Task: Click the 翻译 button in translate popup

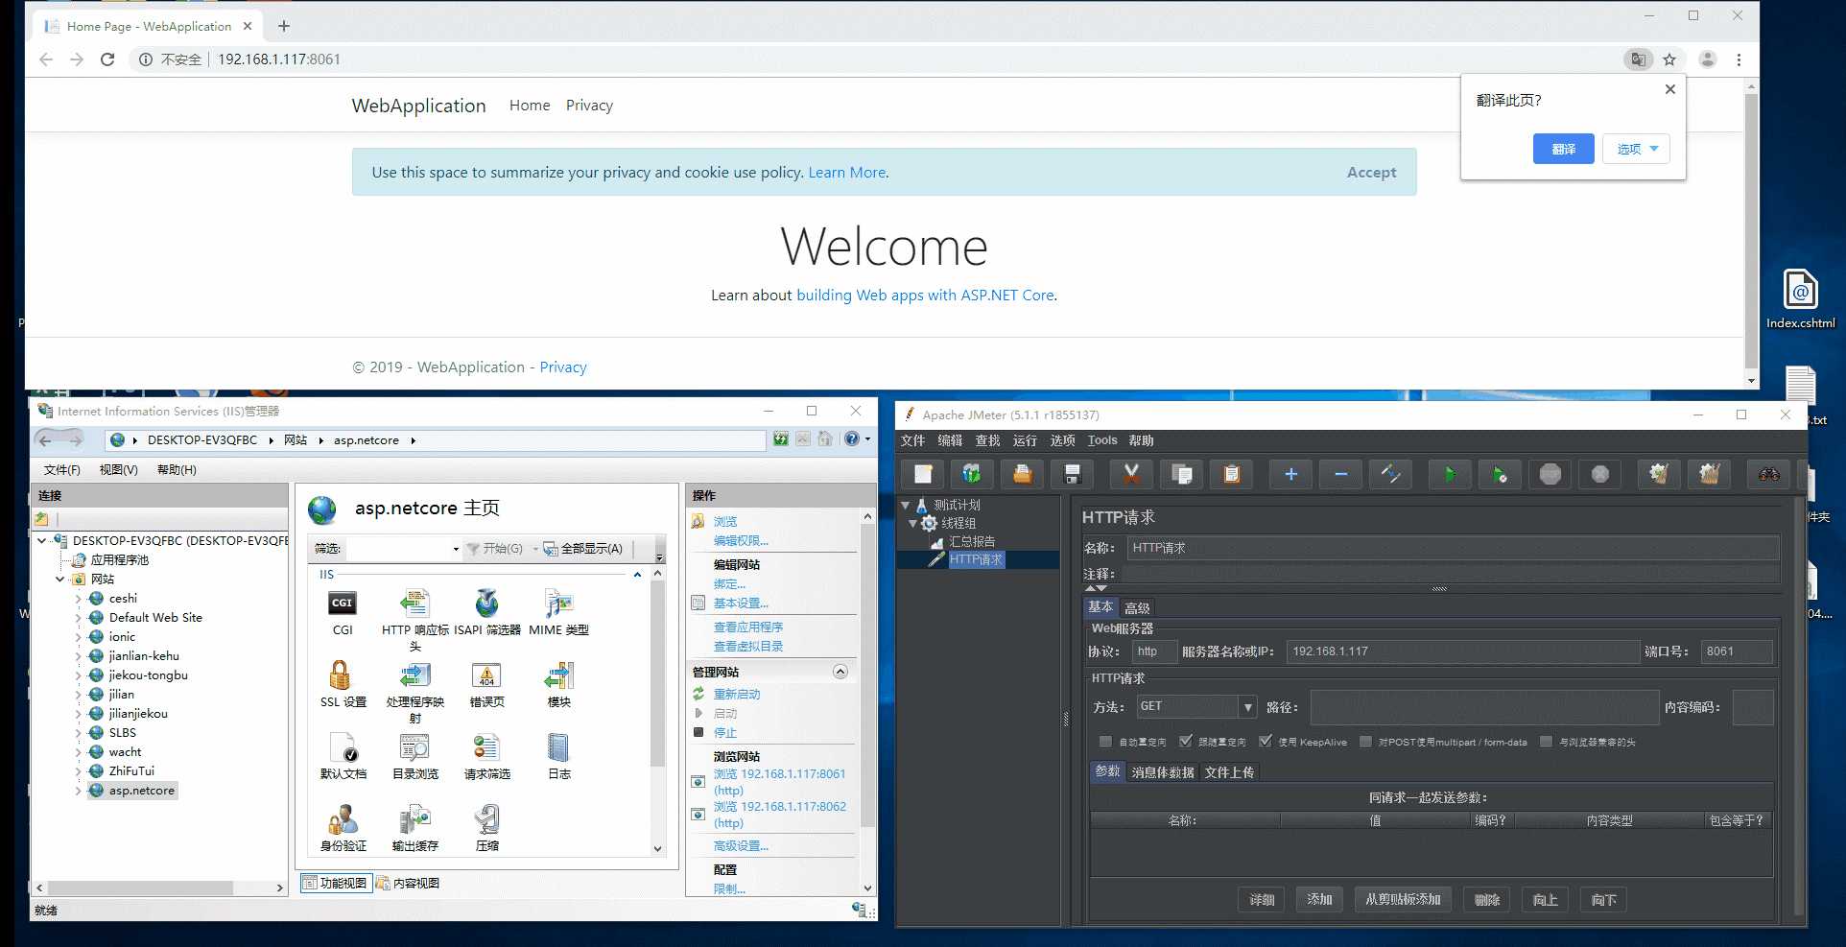Action: [x=1564, y=149]
